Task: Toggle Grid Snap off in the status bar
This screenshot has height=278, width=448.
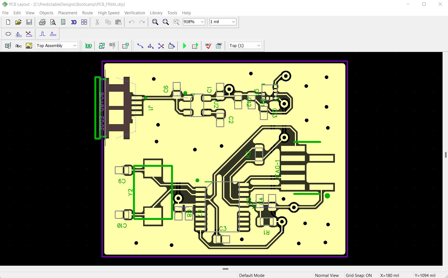Action: [359, 275]
